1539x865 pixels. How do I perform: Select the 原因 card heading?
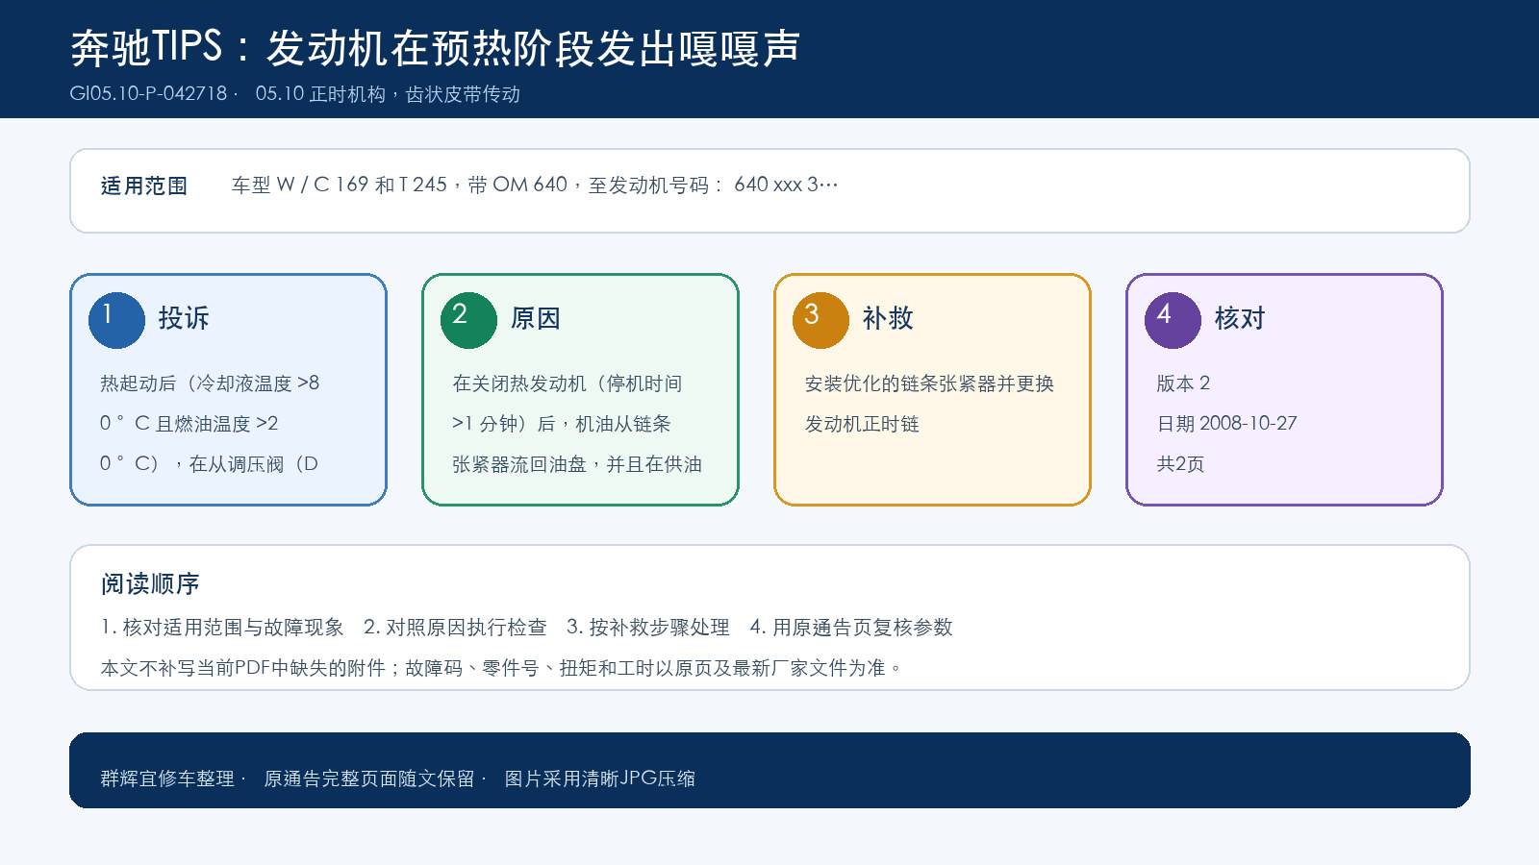pyautogui.click(x=536, y=318)
